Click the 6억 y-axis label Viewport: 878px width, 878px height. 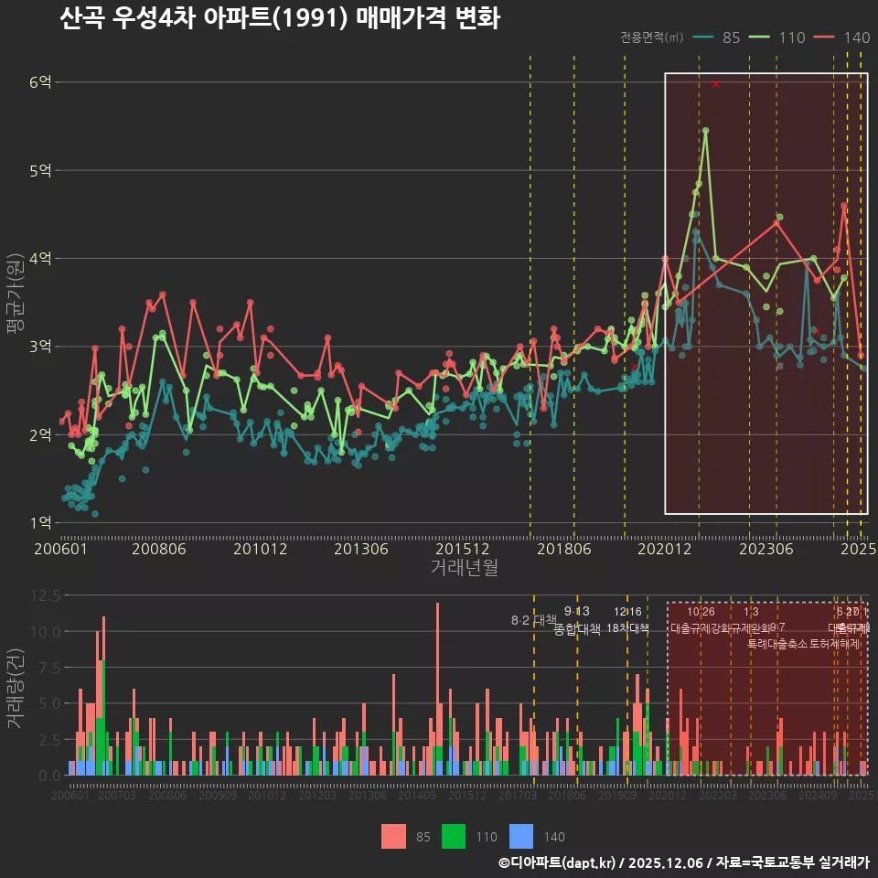[40, 82]
